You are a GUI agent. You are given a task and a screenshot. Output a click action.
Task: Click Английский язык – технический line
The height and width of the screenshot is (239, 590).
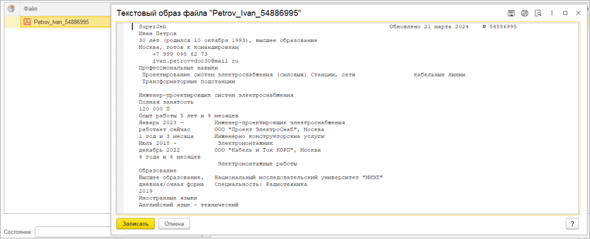[x=188, y=205]
